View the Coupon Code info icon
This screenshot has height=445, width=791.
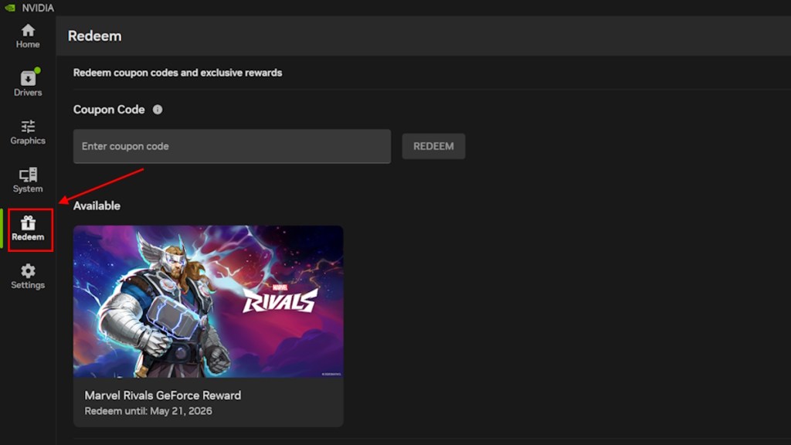[x=158, y=110]
